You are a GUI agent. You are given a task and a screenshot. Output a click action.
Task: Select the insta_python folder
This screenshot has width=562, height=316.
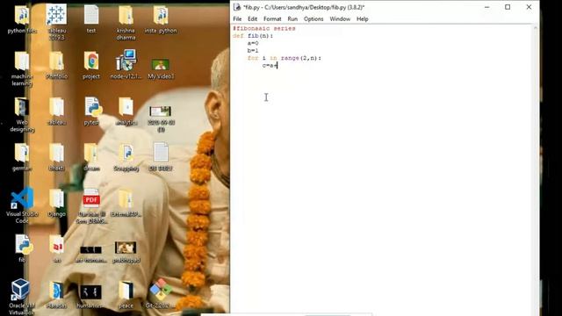pyautogui.click(x=161, y=18)
